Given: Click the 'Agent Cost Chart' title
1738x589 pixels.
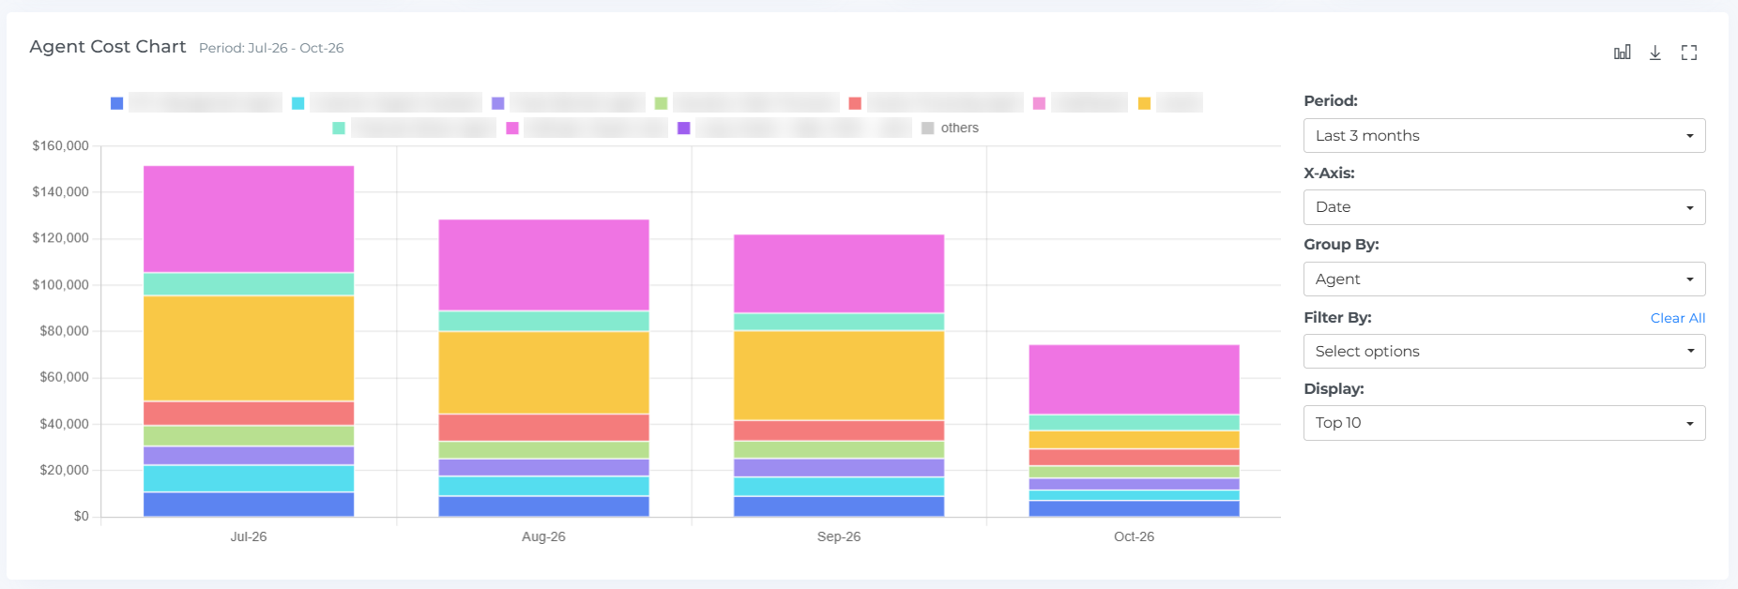Looking at the screenshot, I should click(108, 47).
